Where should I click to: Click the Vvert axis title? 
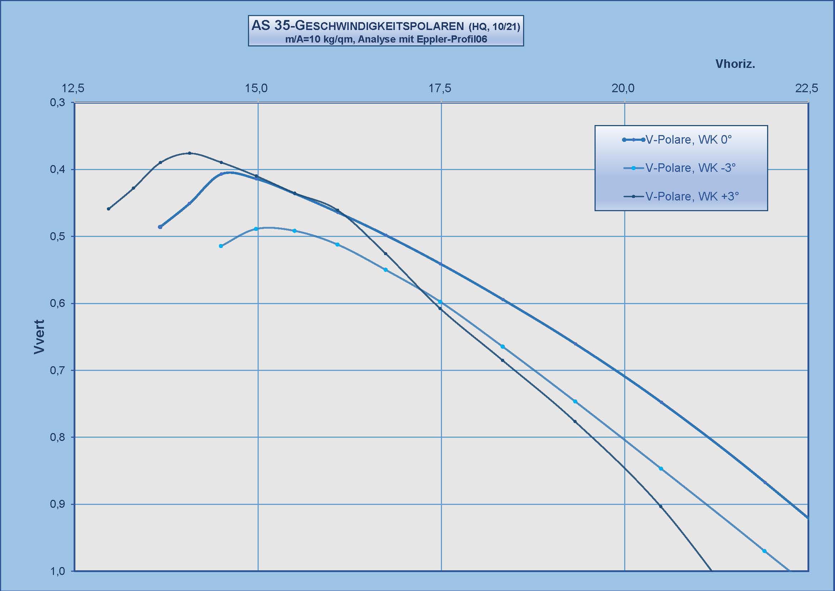coord(39,337)
